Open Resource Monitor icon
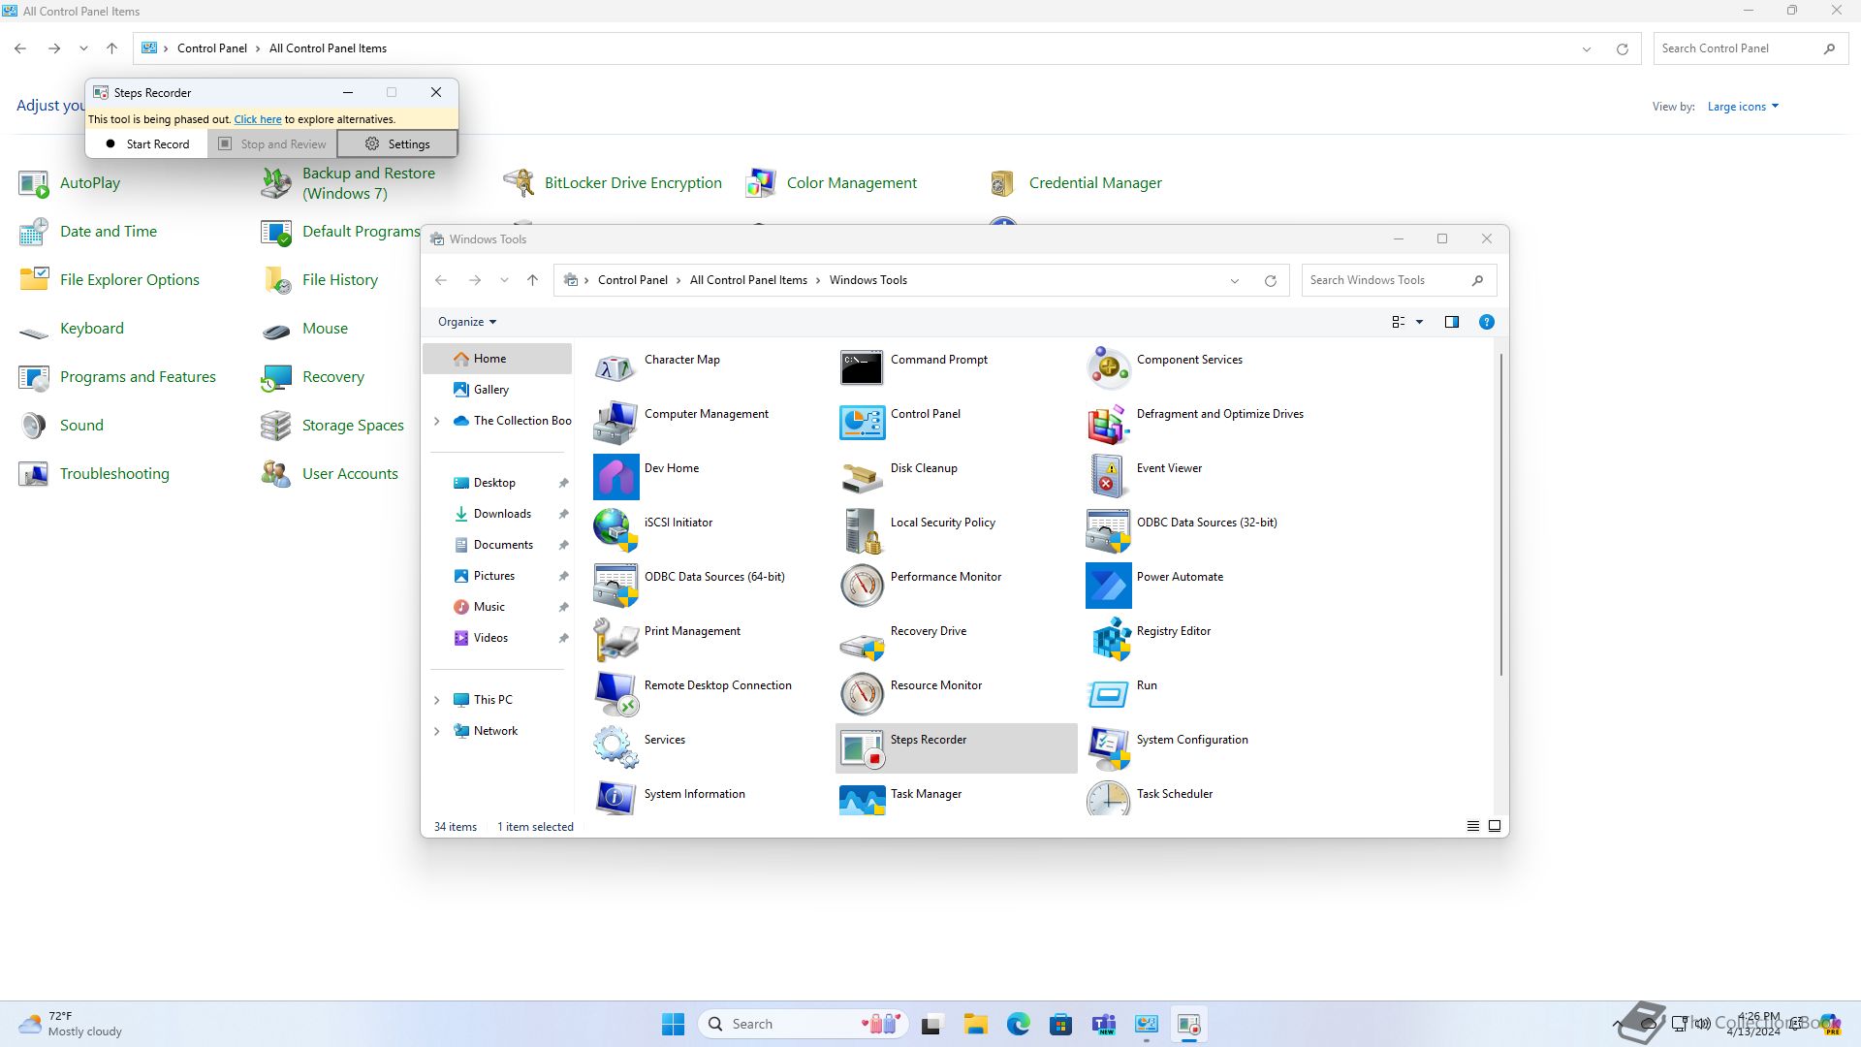Image resolution: width=1861 pixels, height=1047 pixels. 862,694
